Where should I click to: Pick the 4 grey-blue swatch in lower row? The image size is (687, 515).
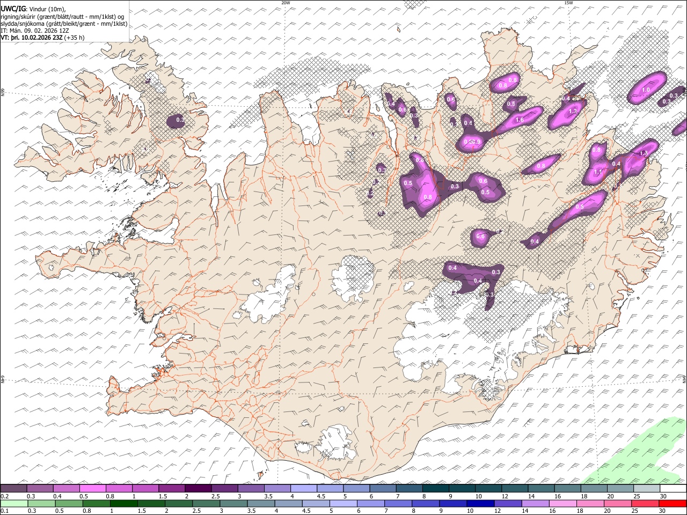[x=289, y=504]
